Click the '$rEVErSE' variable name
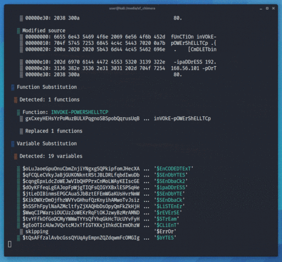The image size is (282, 262). 168,213
